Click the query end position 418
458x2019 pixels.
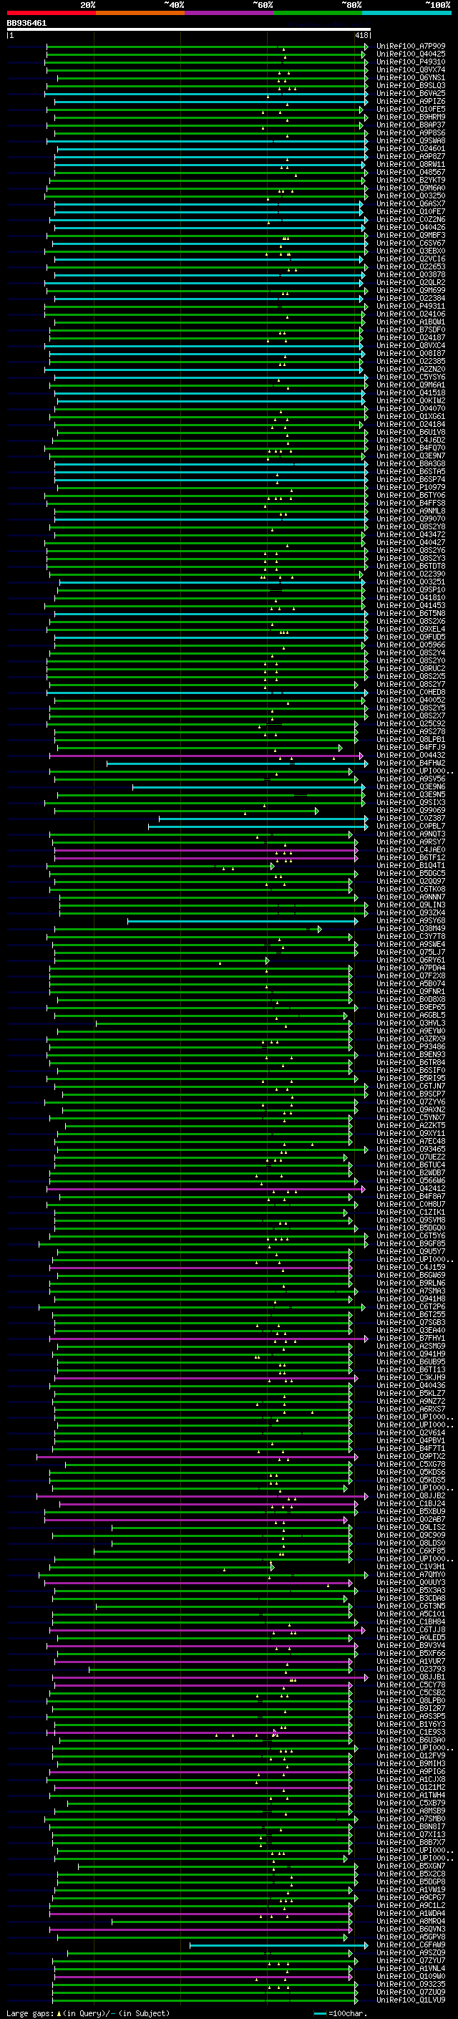(361, 35)
